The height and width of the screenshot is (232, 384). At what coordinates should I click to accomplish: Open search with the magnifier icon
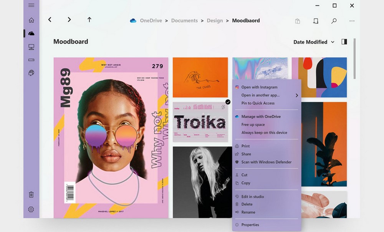click(334, 21)
